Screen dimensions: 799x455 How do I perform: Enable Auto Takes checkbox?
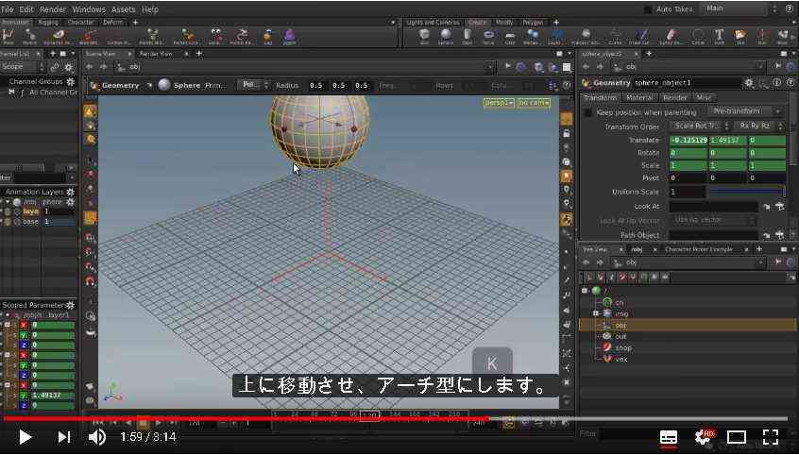click(x=648, y=9)
